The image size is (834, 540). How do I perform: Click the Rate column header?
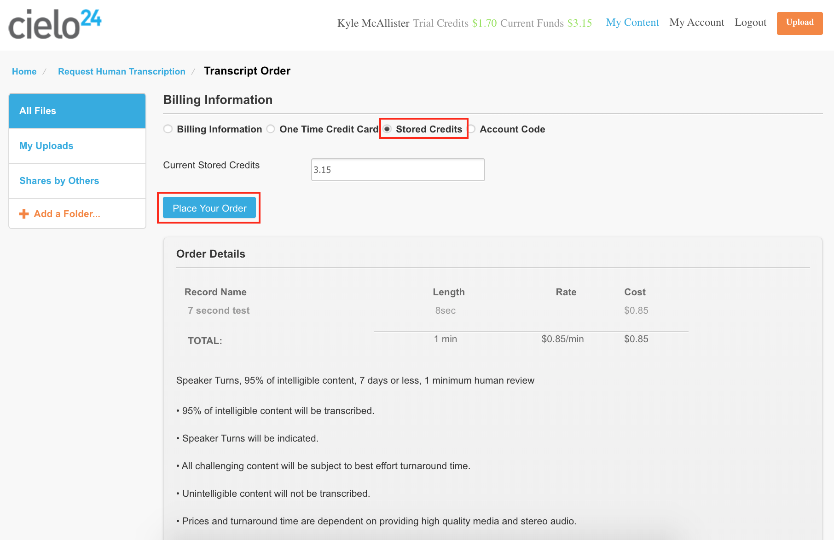[x=566, y=292]
